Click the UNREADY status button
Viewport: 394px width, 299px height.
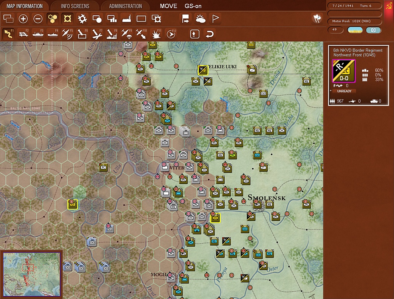[x=344, y=91]
